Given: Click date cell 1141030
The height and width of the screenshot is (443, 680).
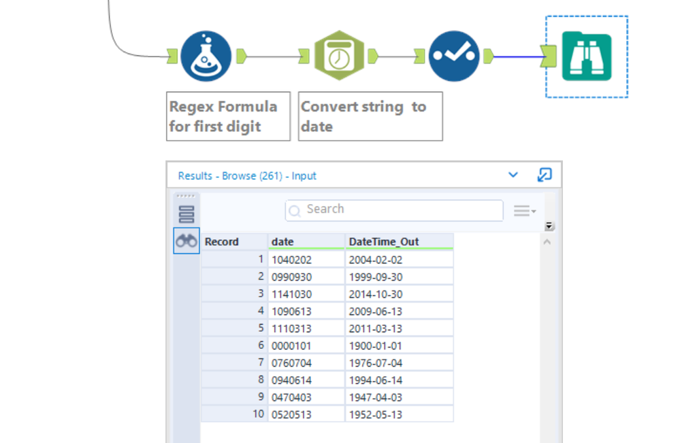Looking at the screenshot, I should (x=306, y=294).
